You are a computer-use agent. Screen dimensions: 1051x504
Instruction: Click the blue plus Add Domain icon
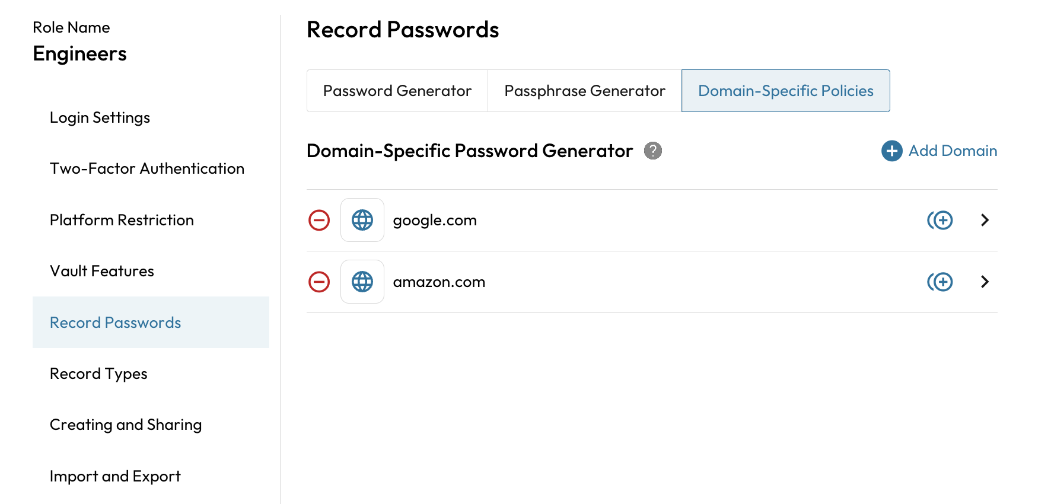891,151
